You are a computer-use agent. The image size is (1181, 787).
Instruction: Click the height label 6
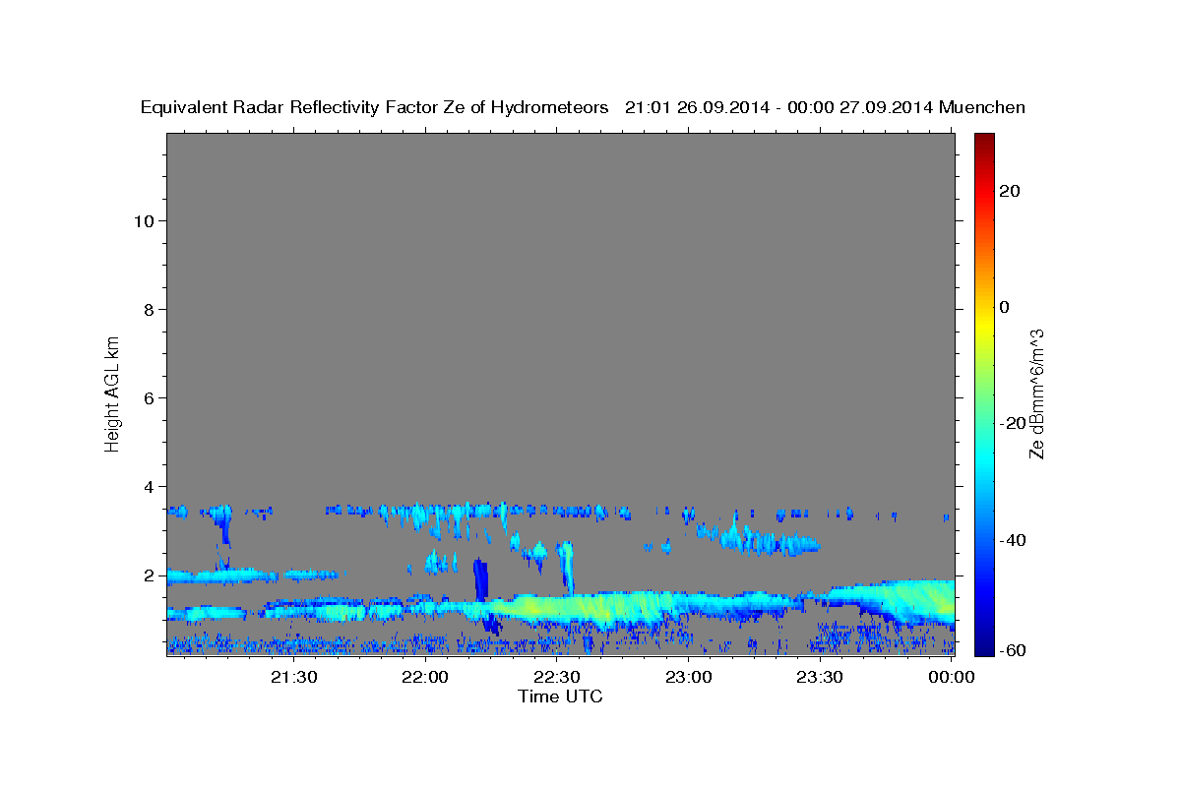point(149,398)
